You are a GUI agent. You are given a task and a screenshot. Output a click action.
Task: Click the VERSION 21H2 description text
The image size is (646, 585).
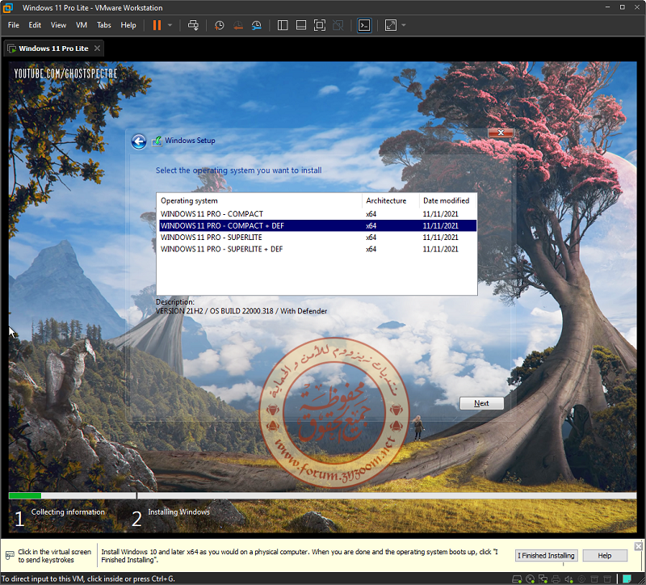point(241,311)
